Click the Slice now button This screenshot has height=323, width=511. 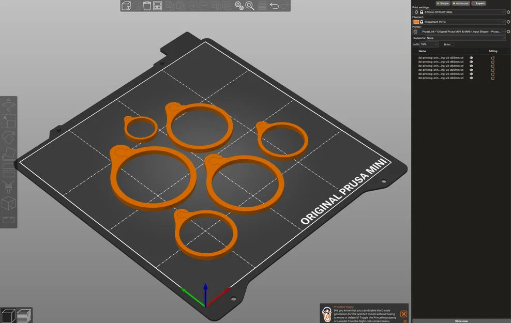(461, 321)
